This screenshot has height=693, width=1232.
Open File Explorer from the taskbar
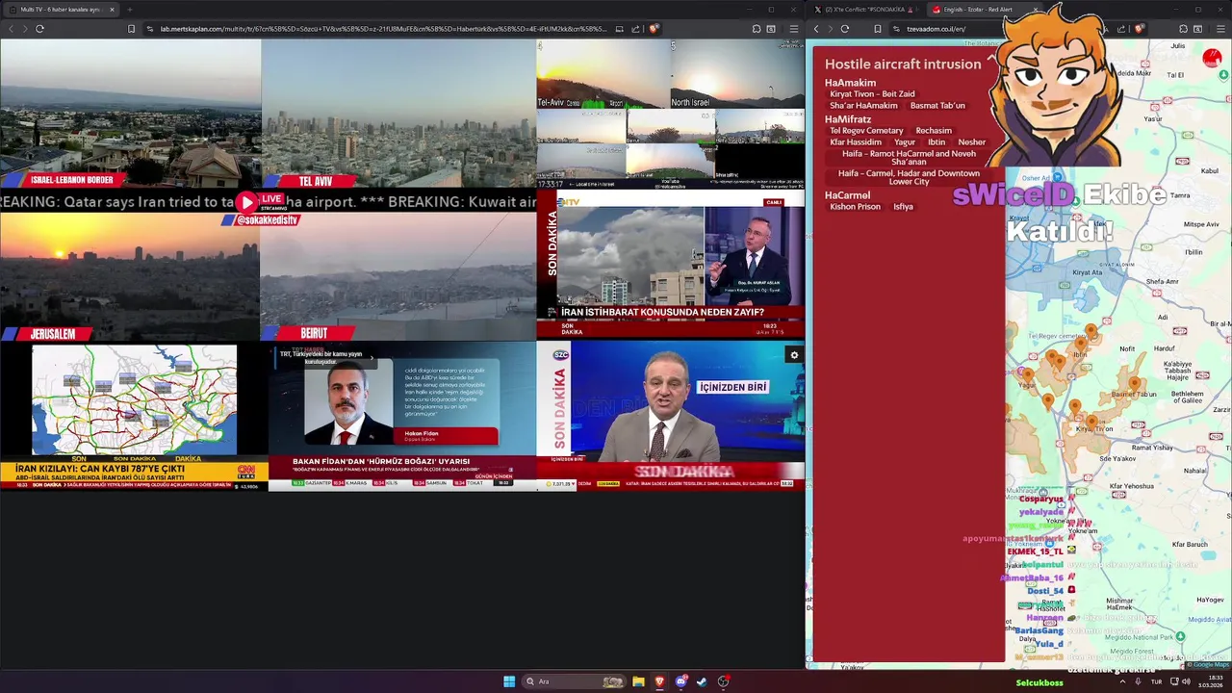(x=638, y=681)
